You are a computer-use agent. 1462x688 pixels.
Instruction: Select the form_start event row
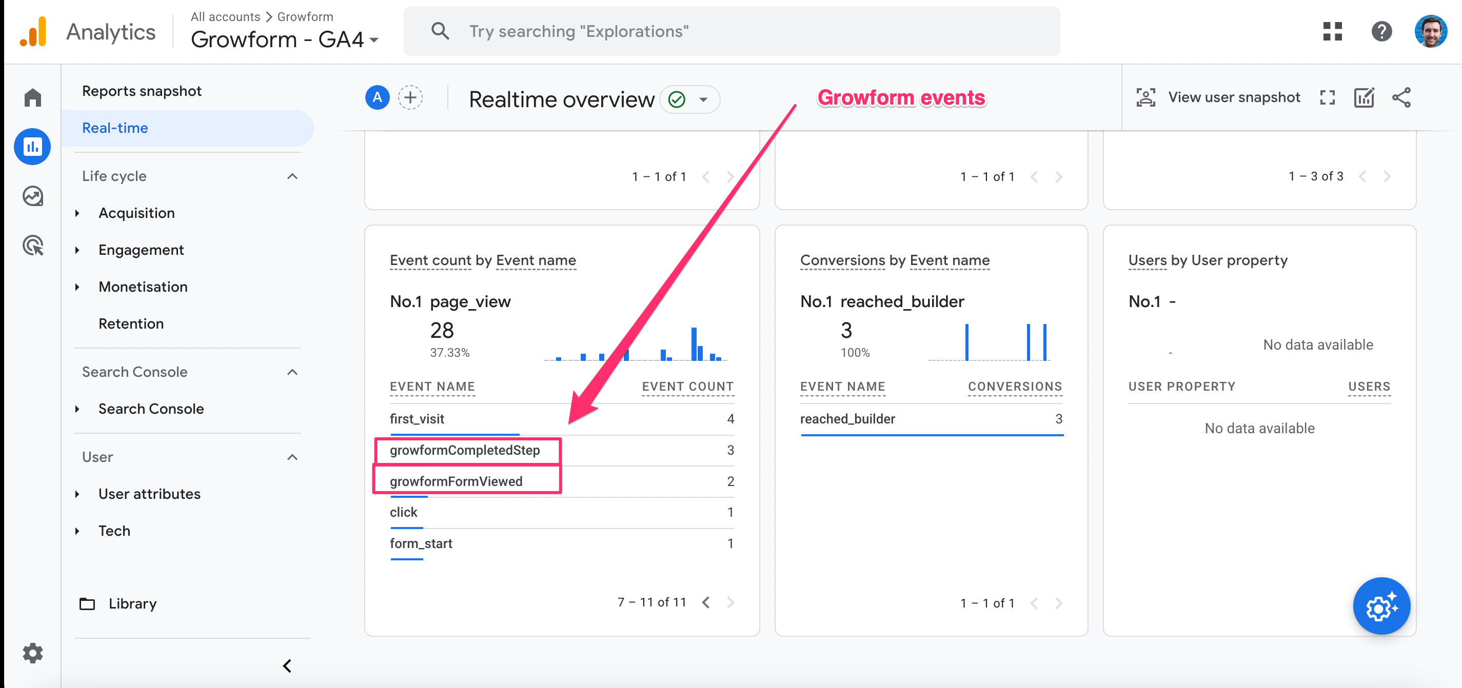point(561,544)
